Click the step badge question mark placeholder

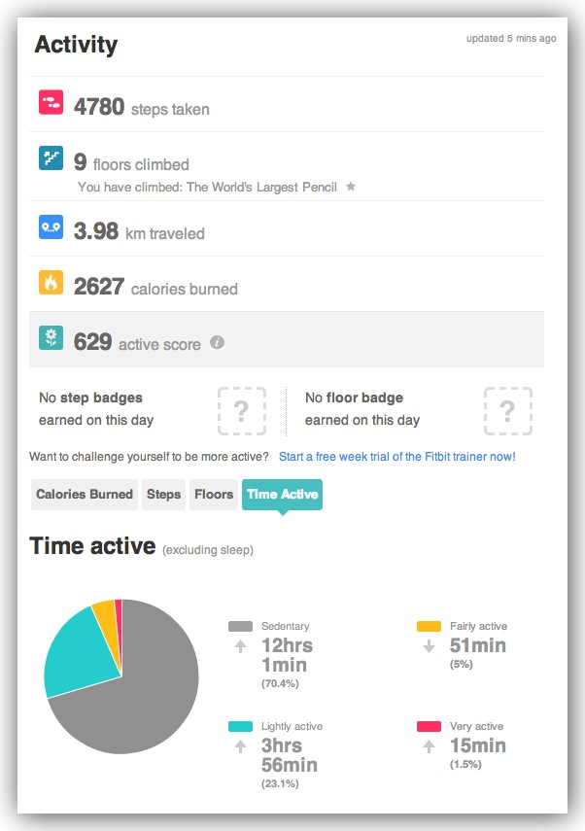point(242,411)
